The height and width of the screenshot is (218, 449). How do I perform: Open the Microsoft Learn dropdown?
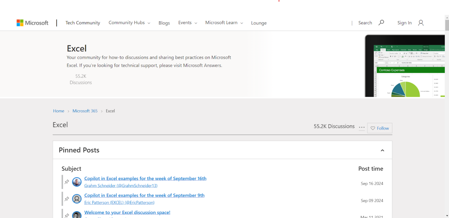[x=224, y=23]
